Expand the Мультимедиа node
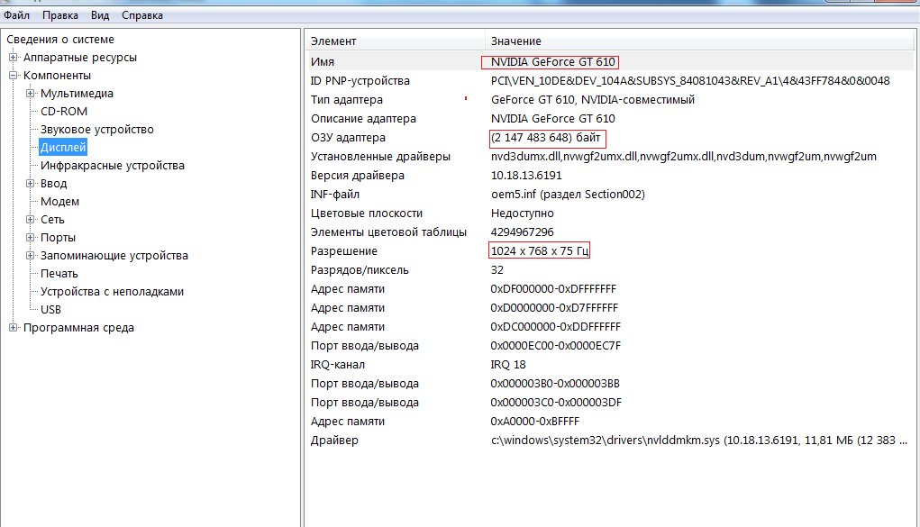This screenshot has width=920, height=527. (x=31, y=94)
